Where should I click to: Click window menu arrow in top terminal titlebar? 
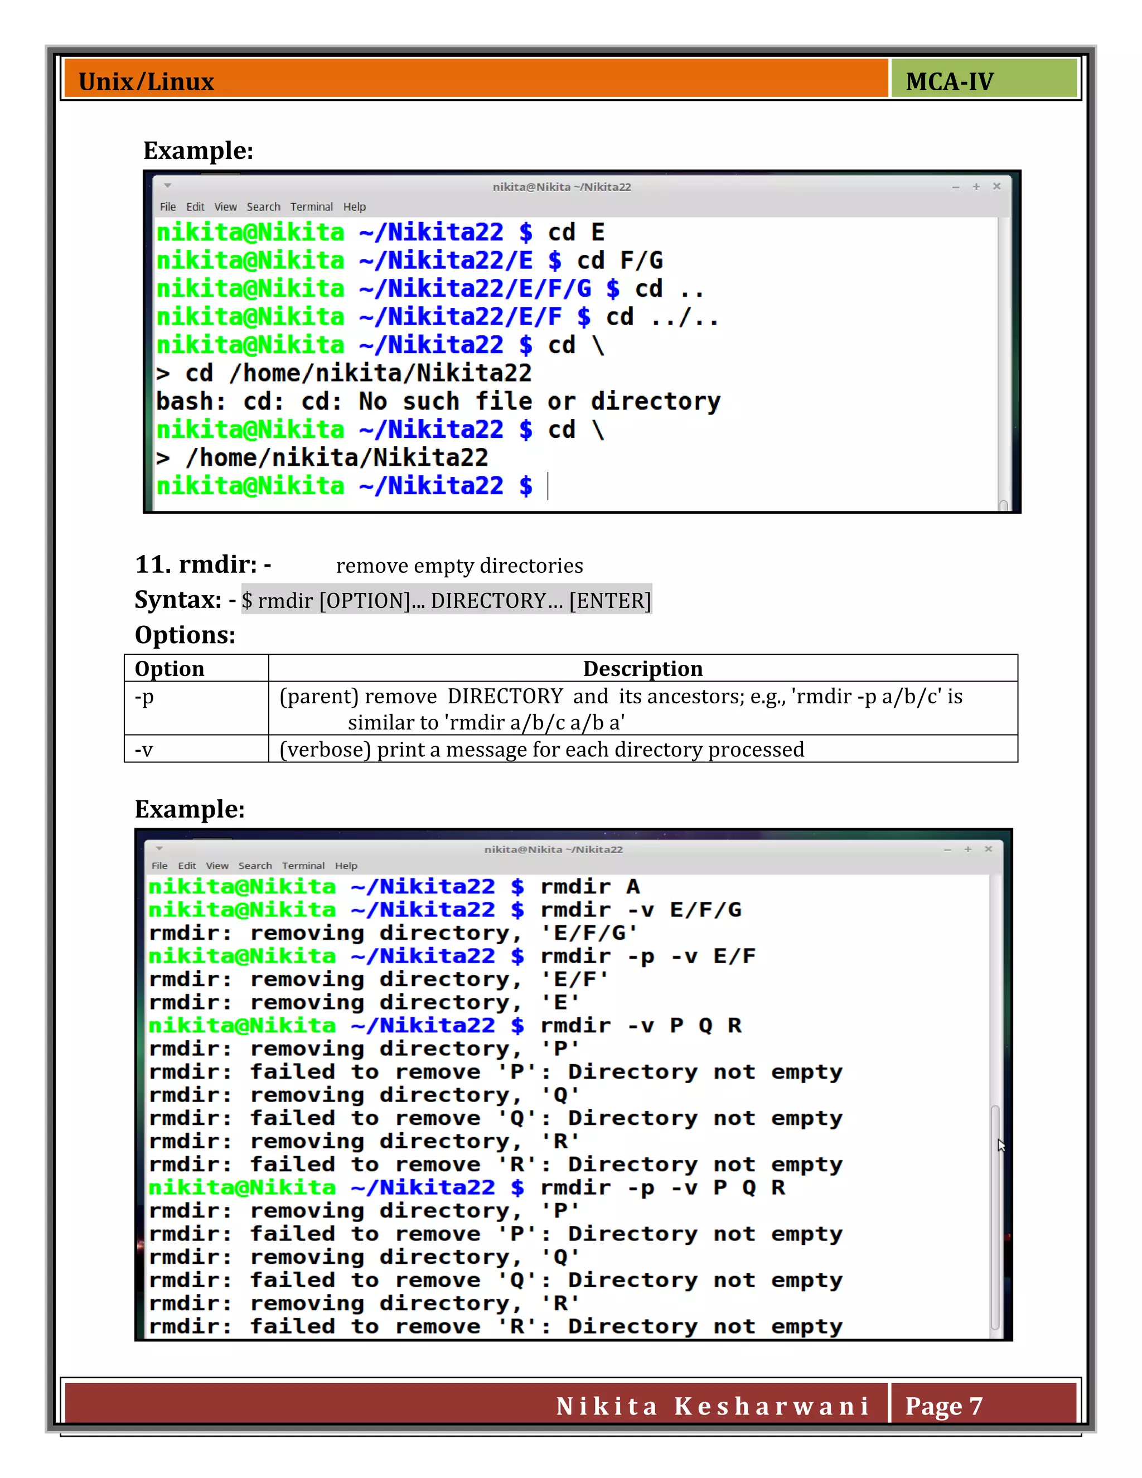pyautogui.click(x=167, y=185)
